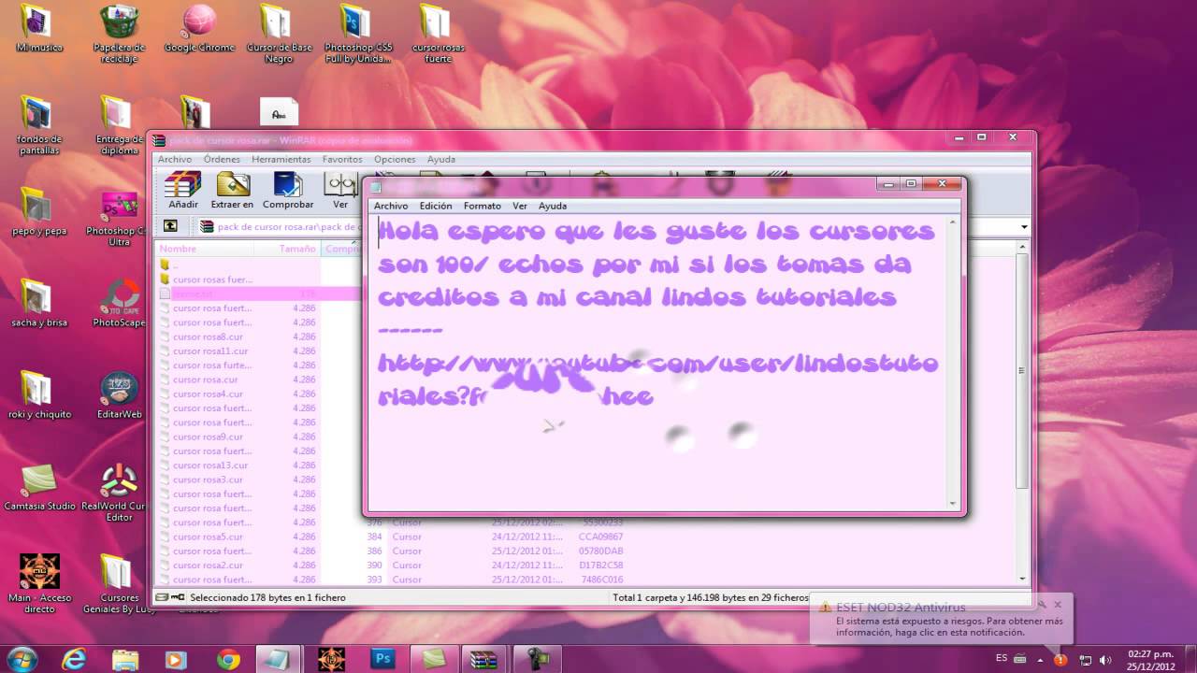
Task: Open the Favoritos menu in WinRAR
Action: tap(342, 159)
